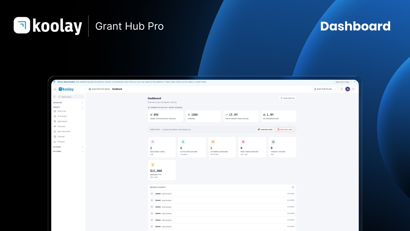Click the logout arrow icon
410x231 pixels.
354,89
